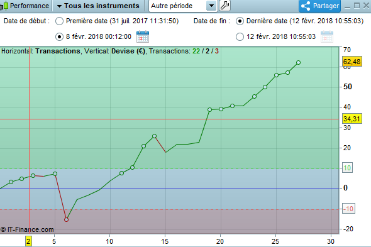Screen dimensions: 371x247
Task: Maximize the performance window
Action: [x=357, y=6]
